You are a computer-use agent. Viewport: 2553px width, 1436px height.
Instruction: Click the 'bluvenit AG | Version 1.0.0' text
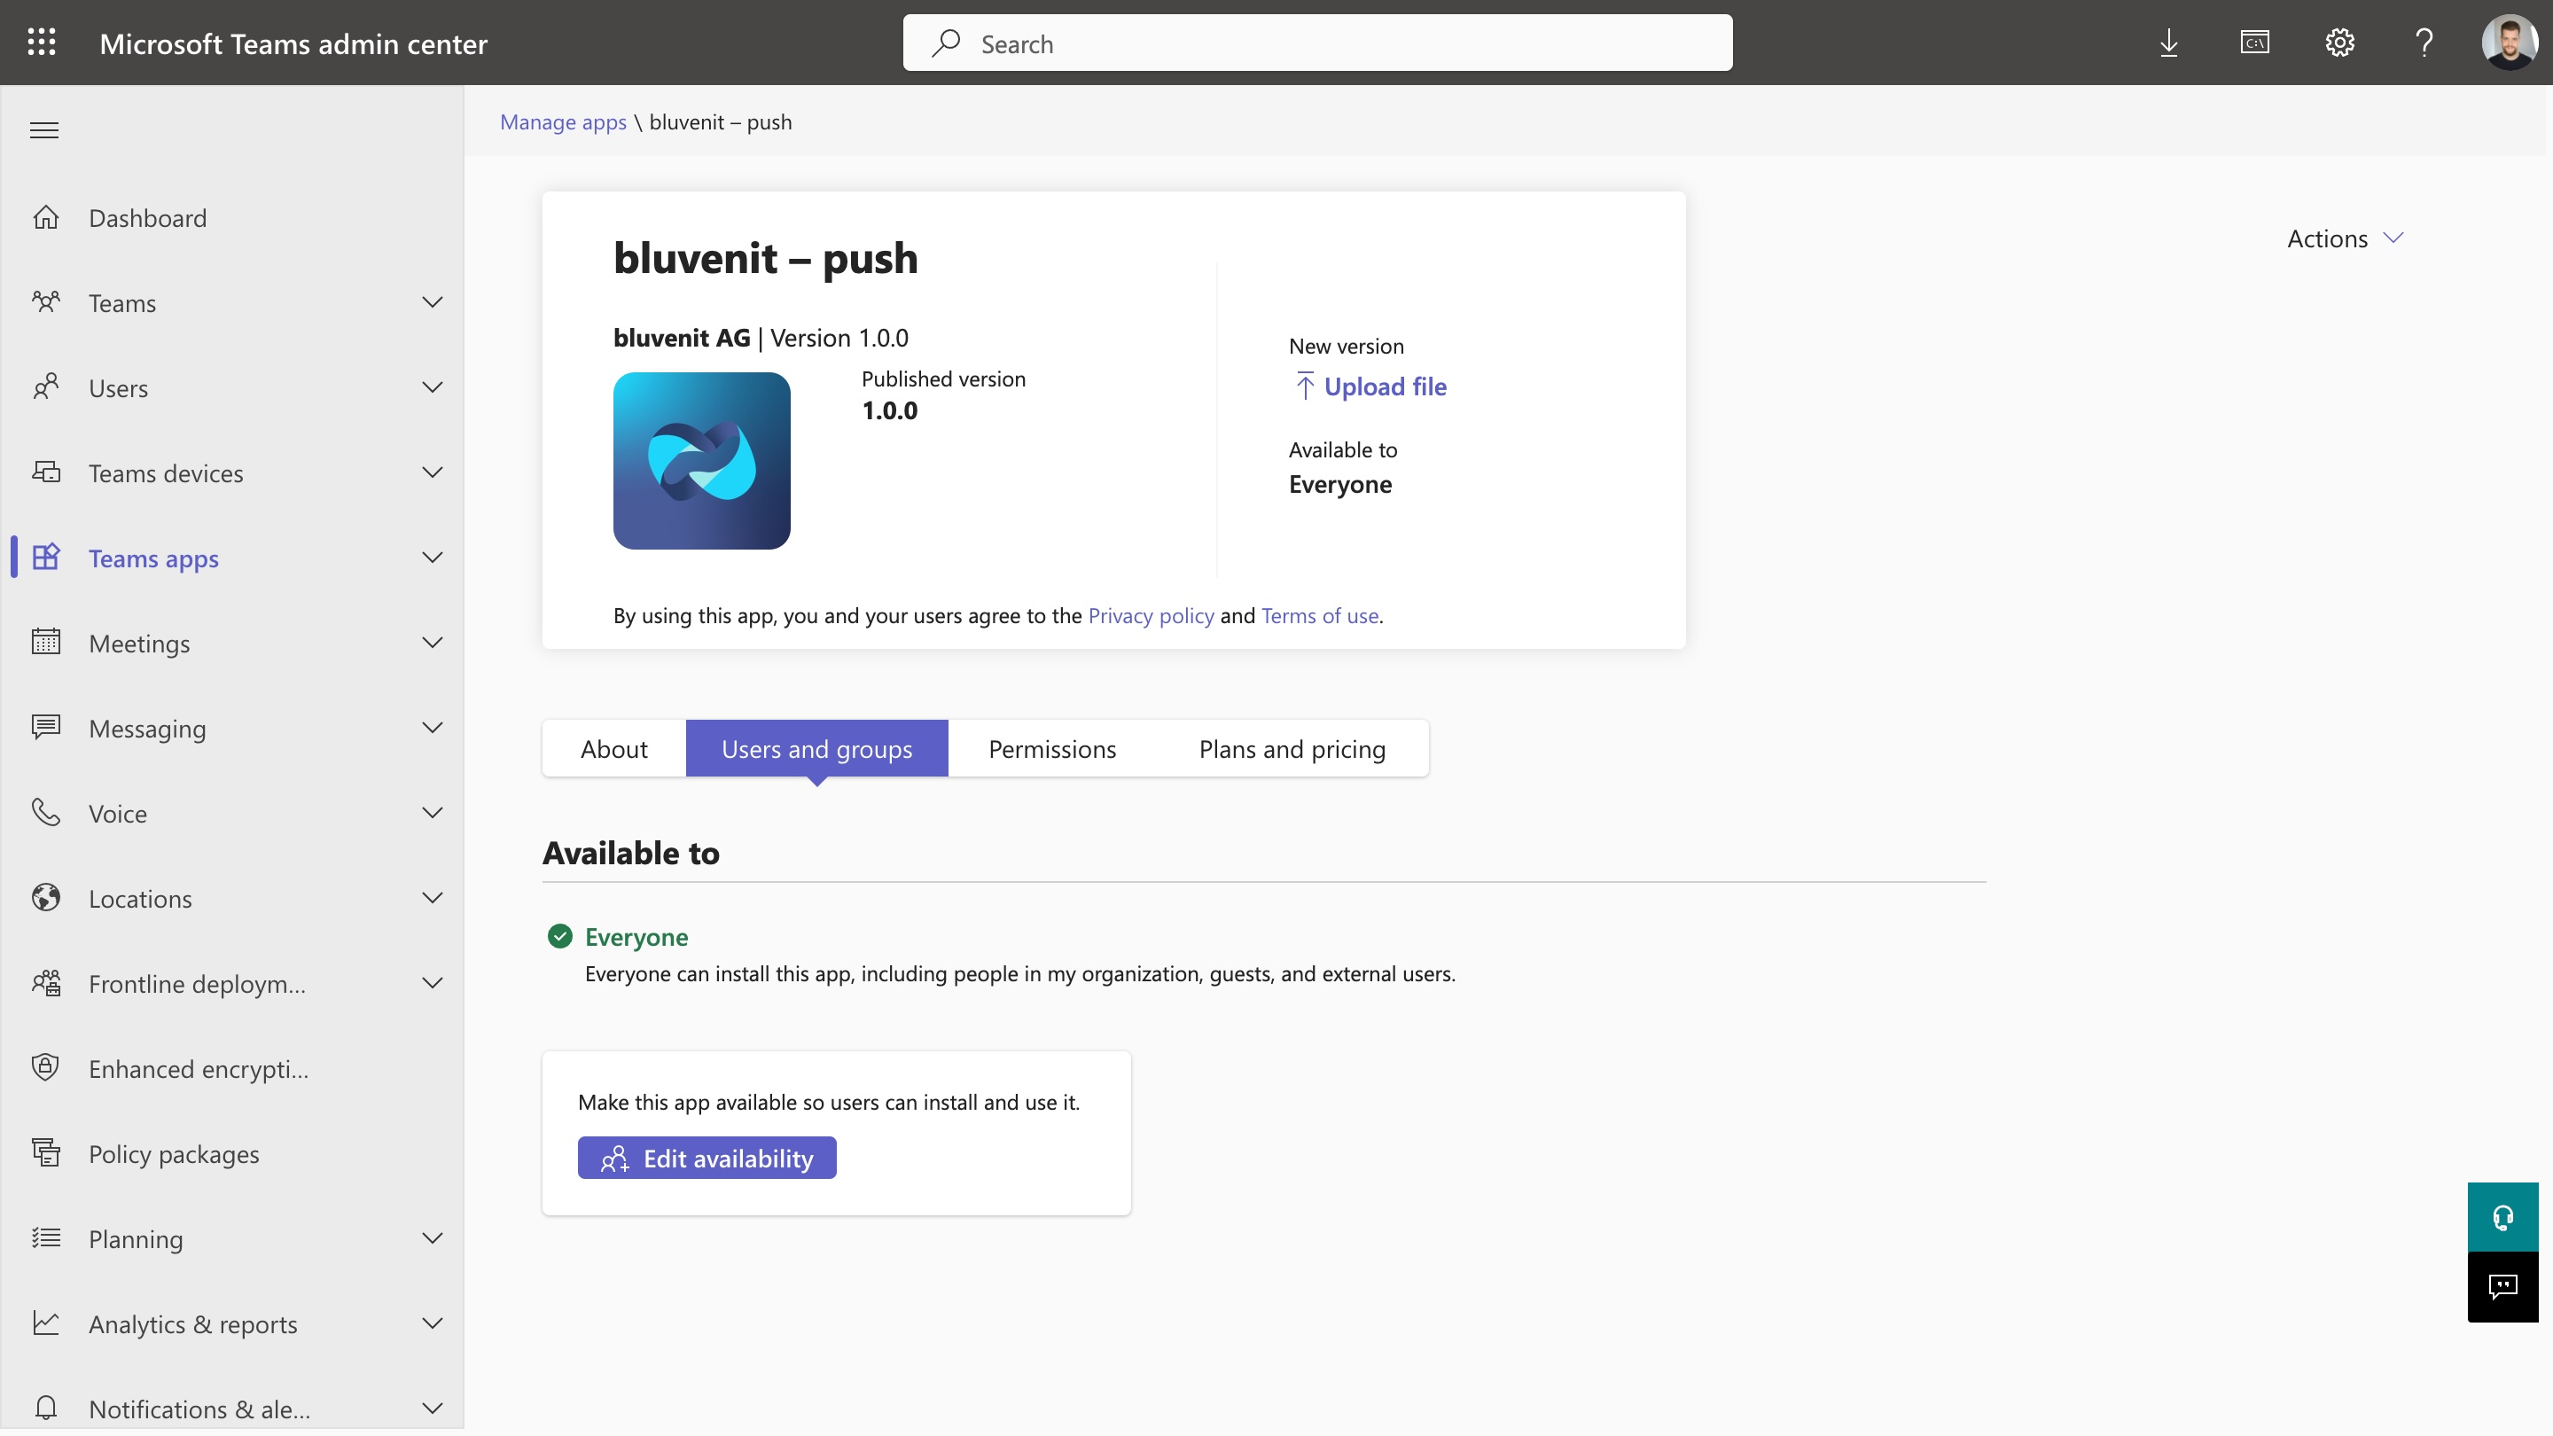[761, 338]
